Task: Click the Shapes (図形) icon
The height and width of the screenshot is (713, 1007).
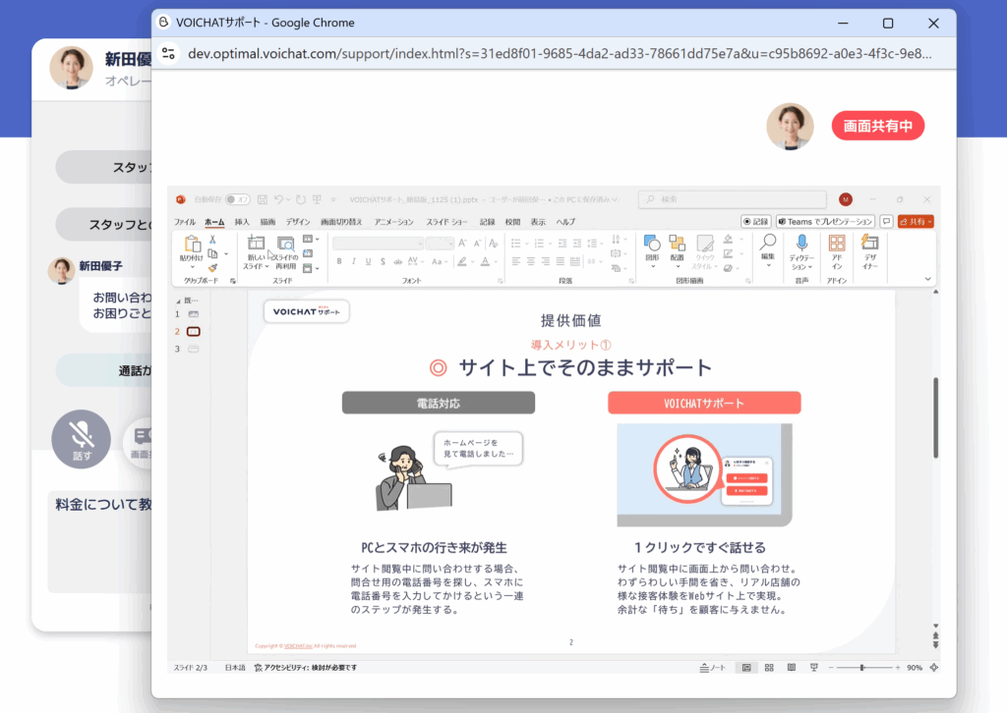Action: [x=652, y=243]
